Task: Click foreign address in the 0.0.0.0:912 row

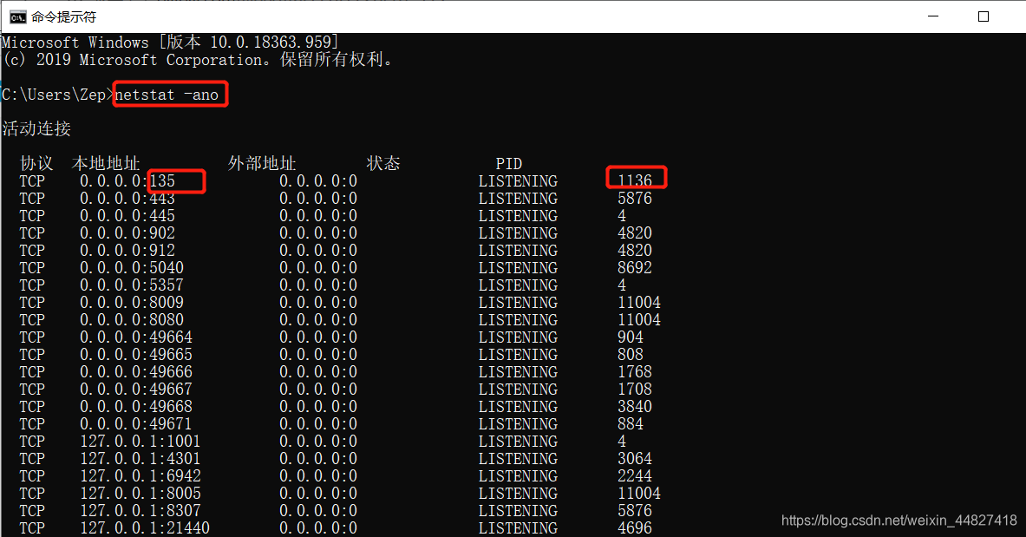Action: [318, 250]
